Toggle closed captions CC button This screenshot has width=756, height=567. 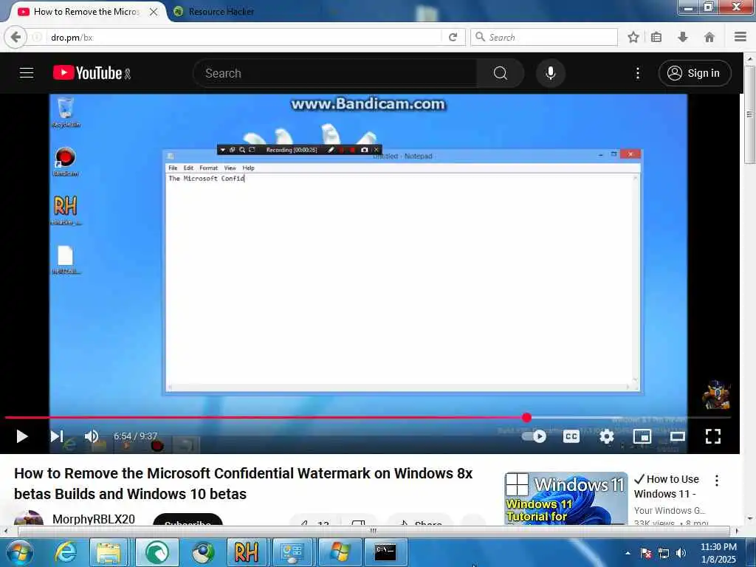pyautogui.click(x=571, y=436)
